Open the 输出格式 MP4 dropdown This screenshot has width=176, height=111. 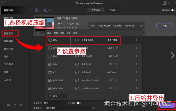click(54, 103)
